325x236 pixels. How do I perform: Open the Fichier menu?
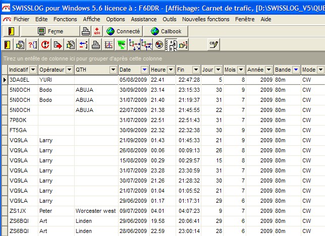pos(21,19)
